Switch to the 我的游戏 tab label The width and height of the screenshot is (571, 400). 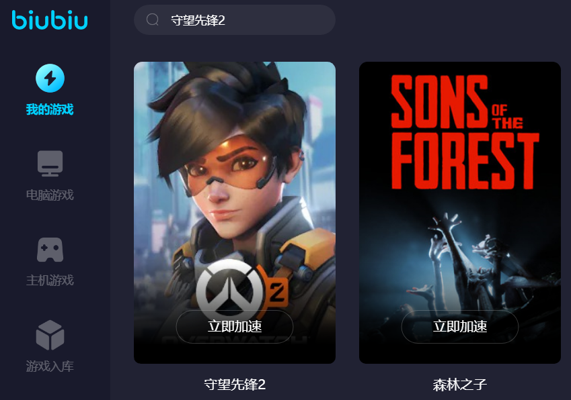pyautogui.click(x=50, y=109)
